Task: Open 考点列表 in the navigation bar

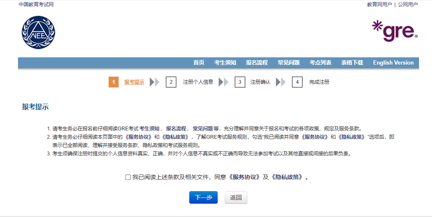Action: [x=320, y=62]
